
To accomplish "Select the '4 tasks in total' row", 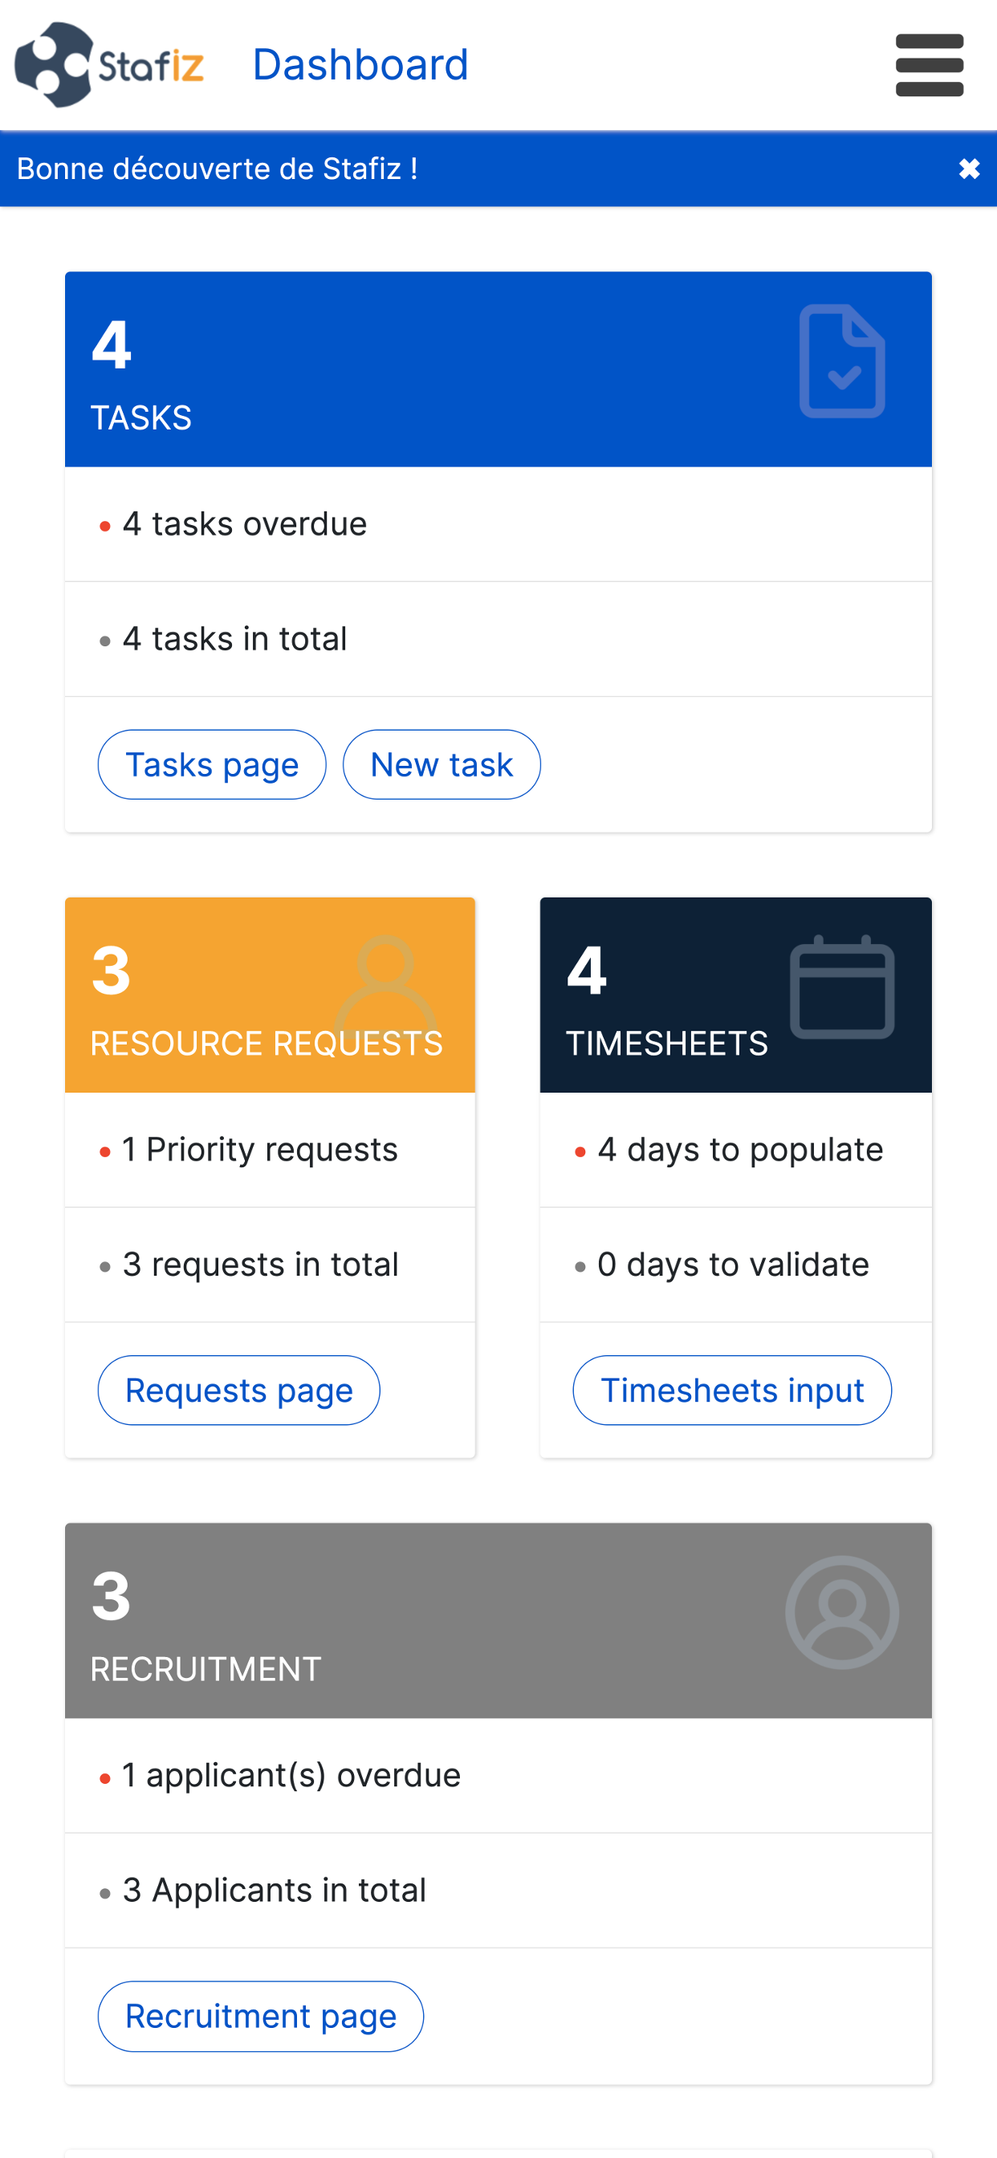I will (x=498, y=639).
